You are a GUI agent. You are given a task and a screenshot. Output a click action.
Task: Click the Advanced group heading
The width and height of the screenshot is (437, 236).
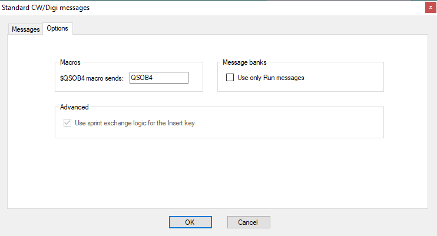point(74,107)
